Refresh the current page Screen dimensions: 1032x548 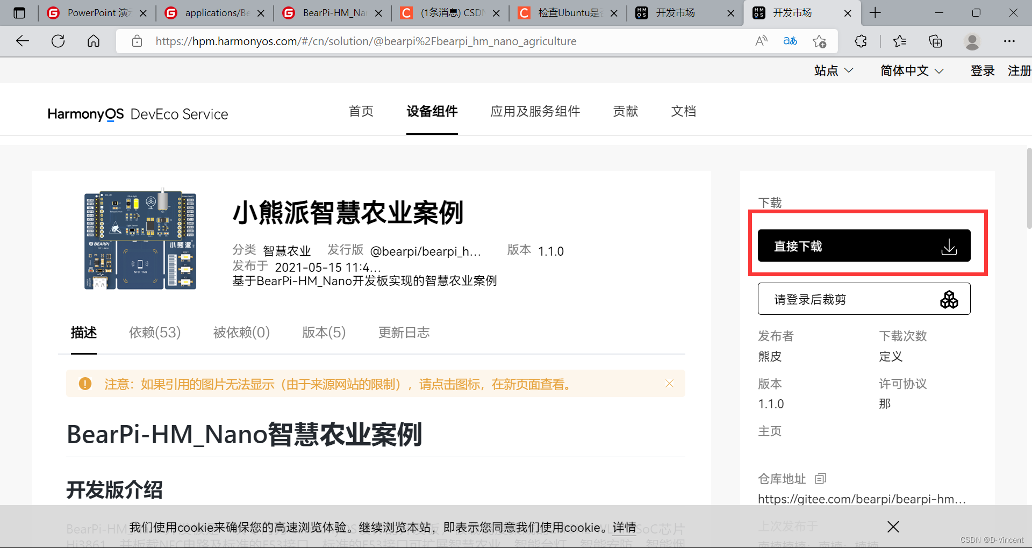pos(58,41)
